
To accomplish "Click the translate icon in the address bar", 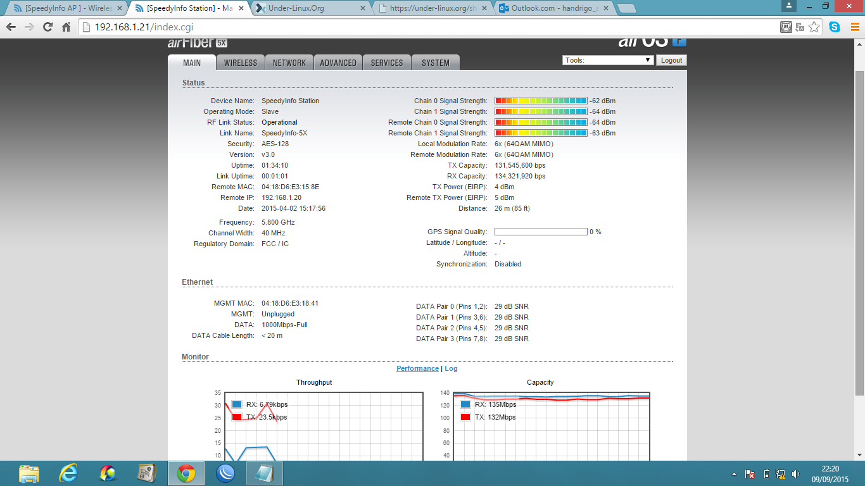I will 800,27.
